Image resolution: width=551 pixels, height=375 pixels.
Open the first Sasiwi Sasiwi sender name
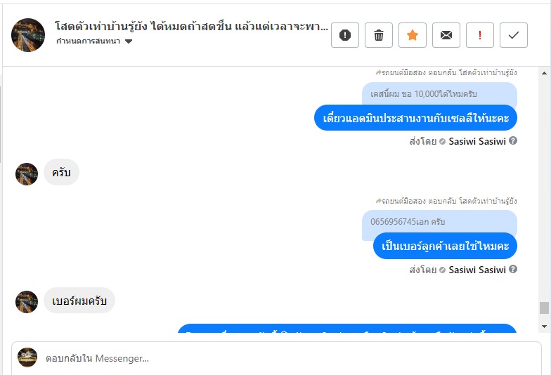pos(477,141)
